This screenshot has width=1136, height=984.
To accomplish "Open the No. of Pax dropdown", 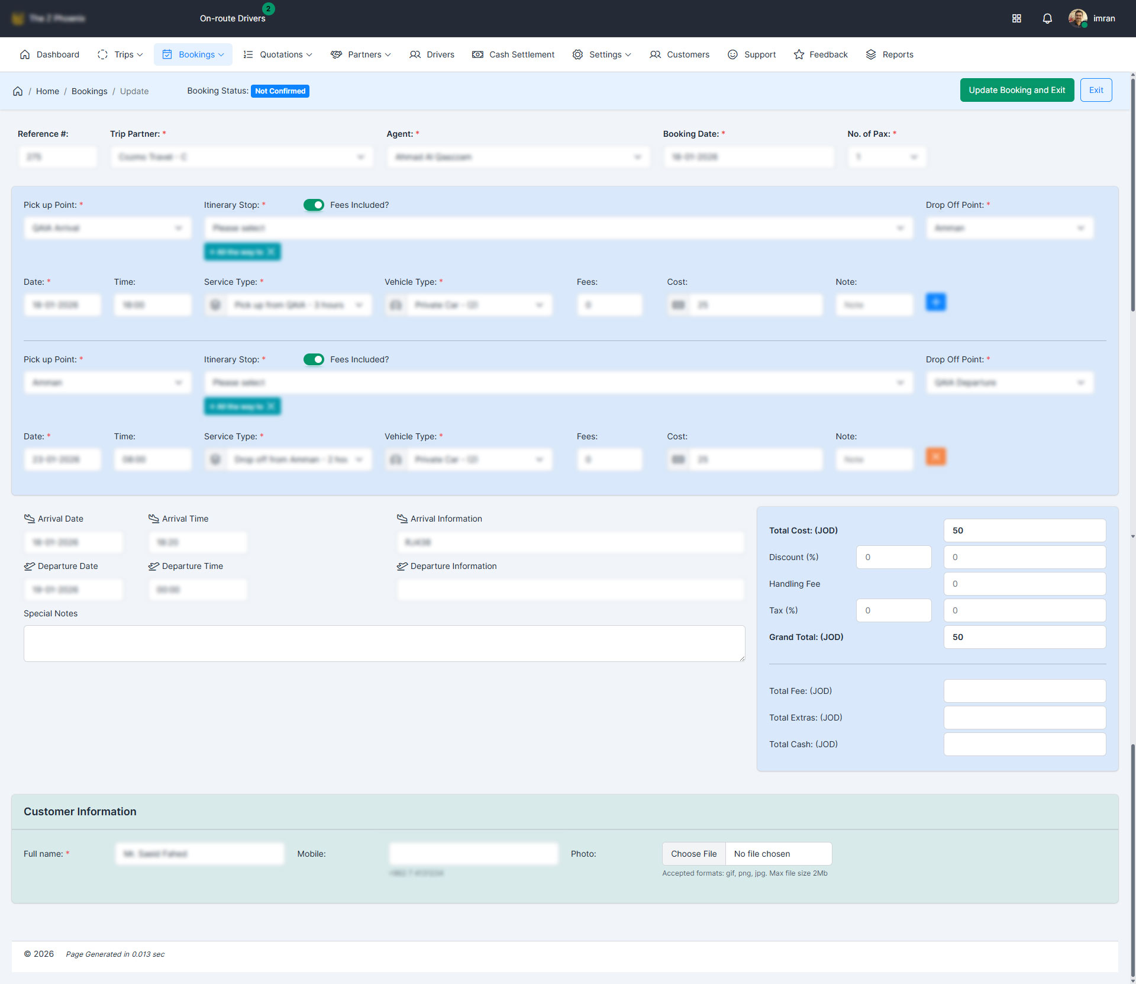I will (886, 157).
